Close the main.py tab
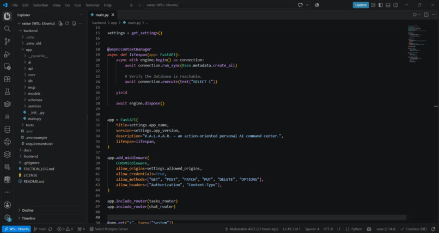439x233 pixels. 113,15
